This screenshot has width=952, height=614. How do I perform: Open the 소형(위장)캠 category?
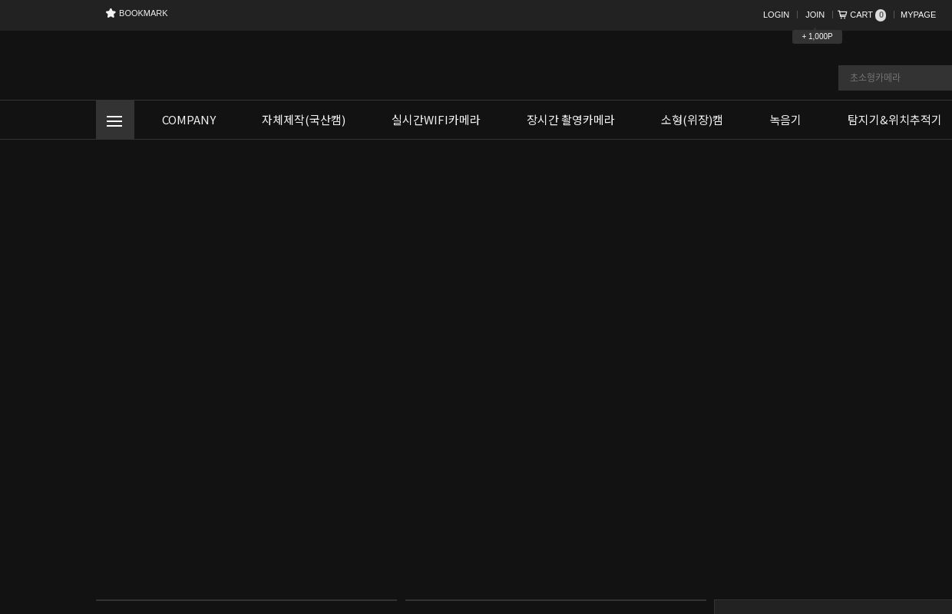click(x=691, y=120)
